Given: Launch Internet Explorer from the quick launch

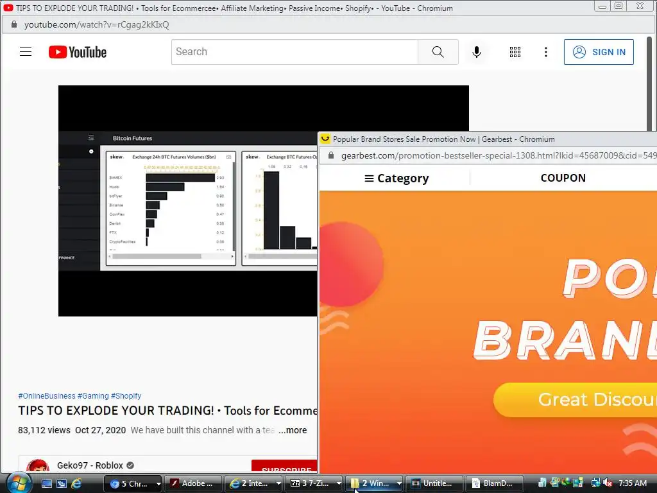Looking at the screenshot, I should [x=76, y=483].
